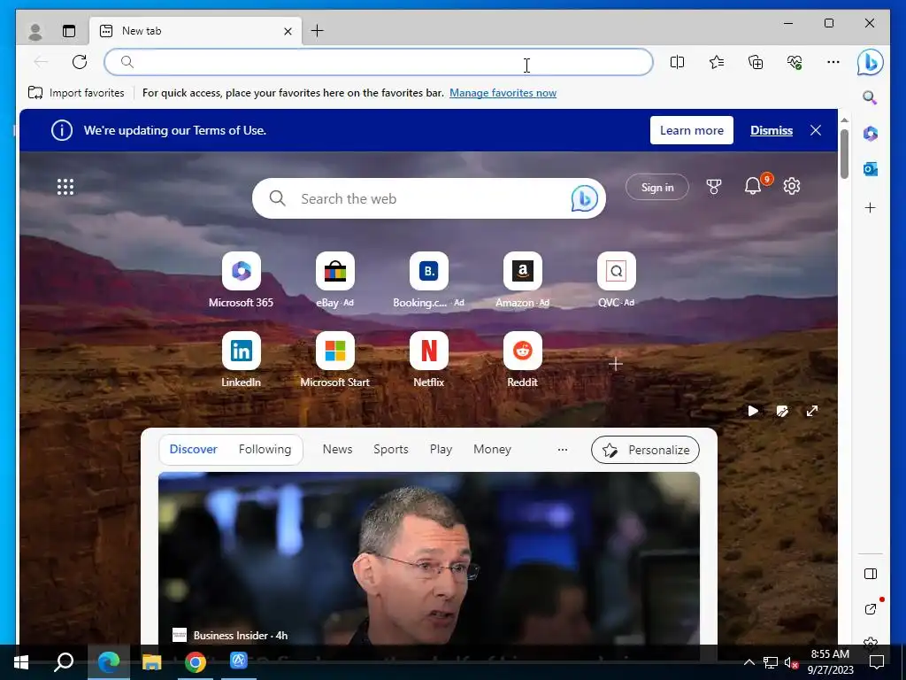
Task: Refresh the page
Action: click(80, 62)
